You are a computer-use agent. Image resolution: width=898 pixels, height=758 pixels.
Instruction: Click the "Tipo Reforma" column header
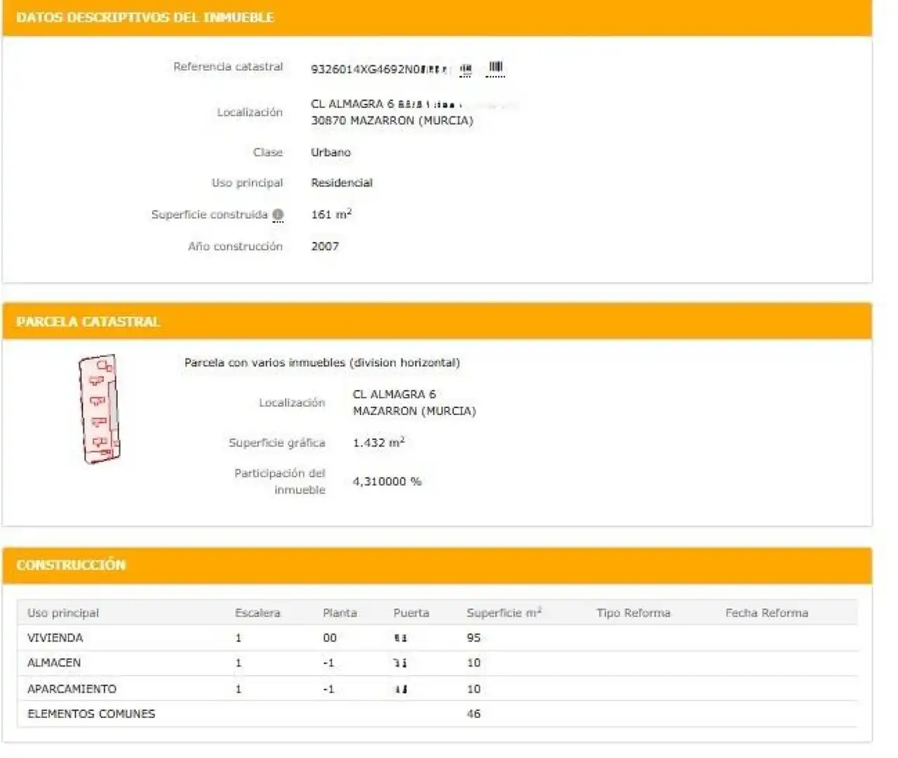(634, 613)
